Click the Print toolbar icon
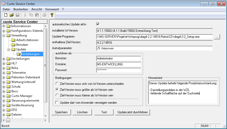The height and width of the screenshot is (129, 227). point(44,15)
